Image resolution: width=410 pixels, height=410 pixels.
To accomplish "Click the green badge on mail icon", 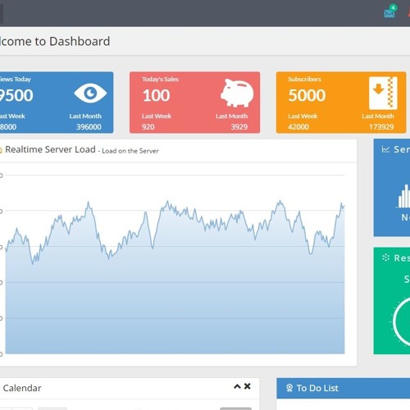I will coord(393,7).
